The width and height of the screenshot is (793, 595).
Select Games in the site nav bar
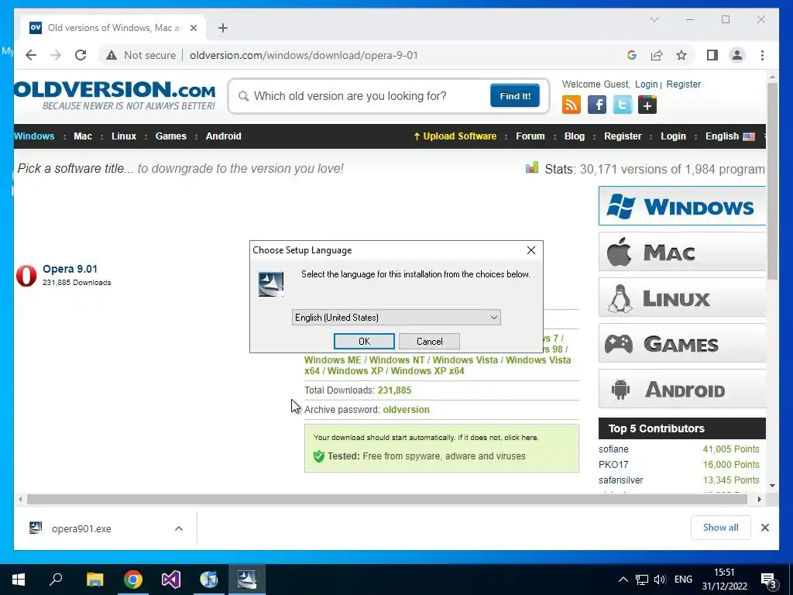[x=171, y=136]
